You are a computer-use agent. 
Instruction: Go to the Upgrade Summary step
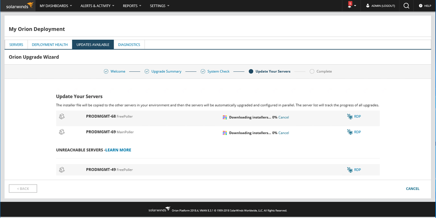[166, 71]
